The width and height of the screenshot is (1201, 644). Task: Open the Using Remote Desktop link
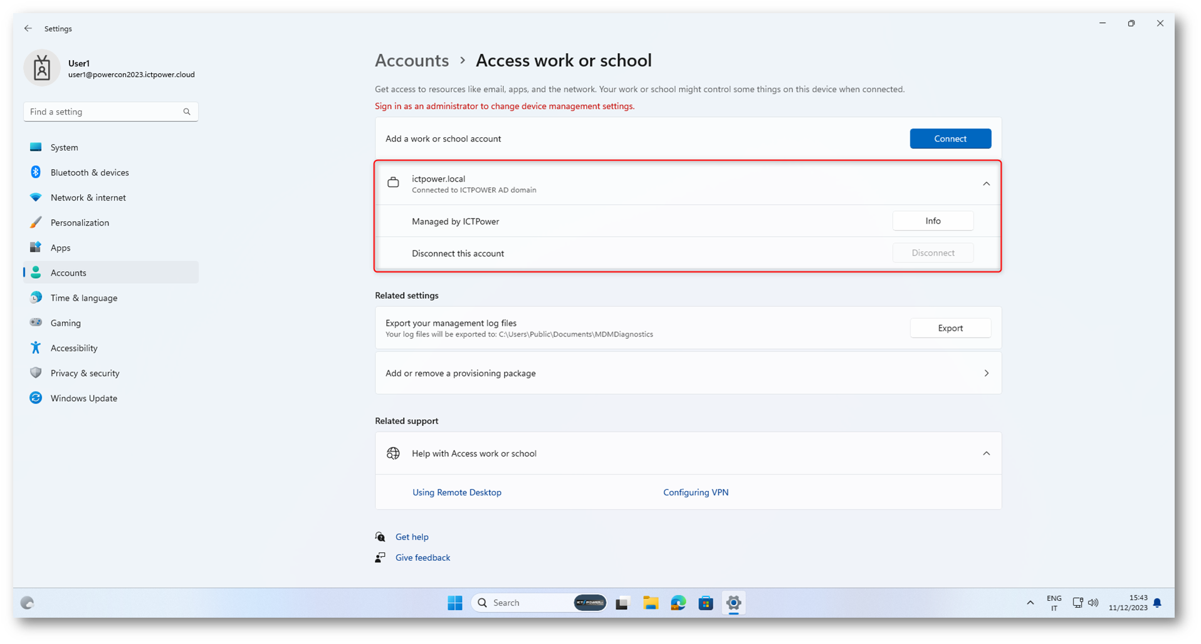point(457,492)
